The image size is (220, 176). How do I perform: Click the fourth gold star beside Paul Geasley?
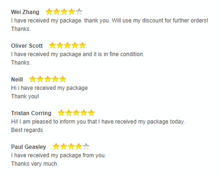[79, 147]
